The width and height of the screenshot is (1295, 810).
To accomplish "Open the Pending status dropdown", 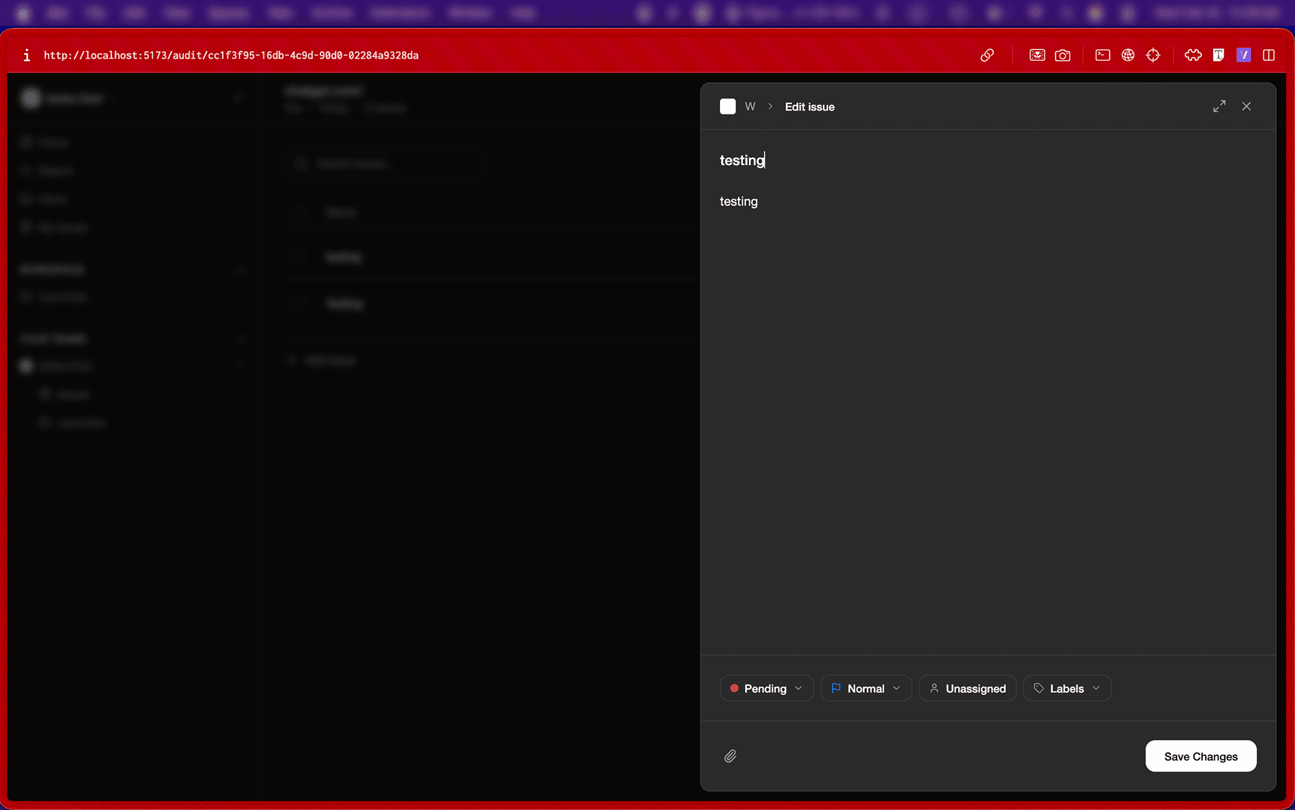I will point(766,688).
